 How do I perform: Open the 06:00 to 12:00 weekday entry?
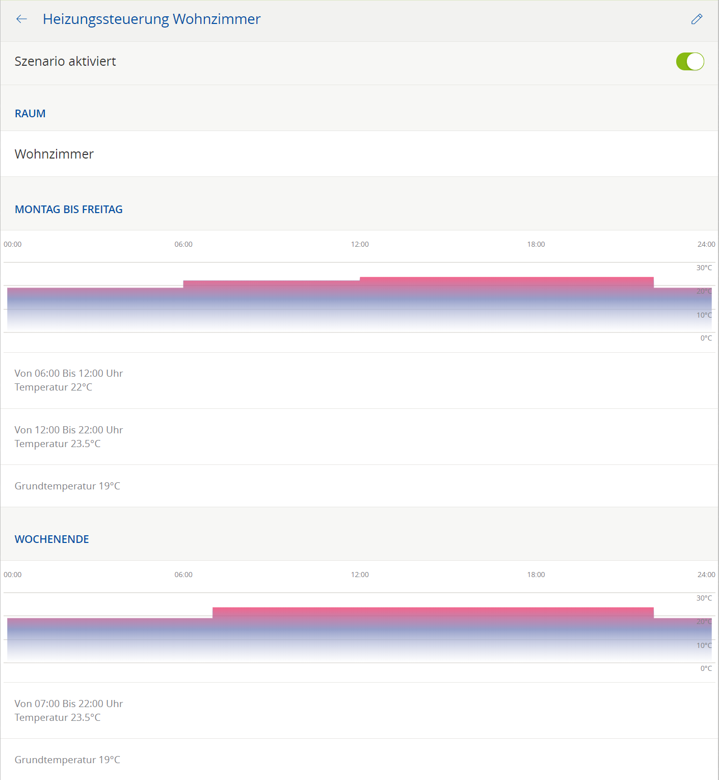(x=69, y=380)
